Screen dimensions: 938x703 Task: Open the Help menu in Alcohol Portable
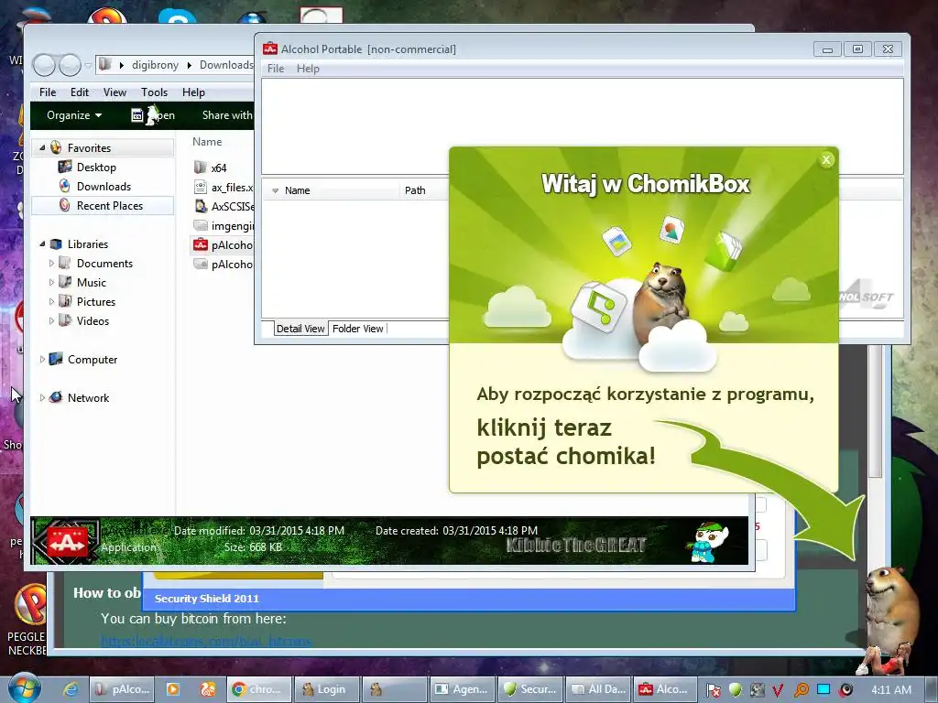(x=308, y=68)
